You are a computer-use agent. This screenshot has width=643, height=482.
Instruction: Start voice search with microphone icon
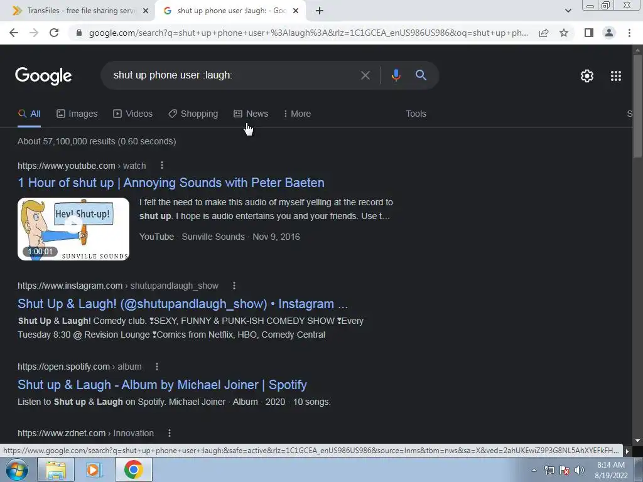click(x=396, y=75)
